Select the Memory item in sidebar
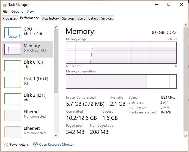189x152 pixels. coord(27,49)
